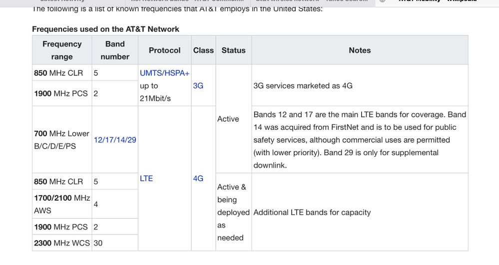The height and width of the screenshot is (265, 499).
Task: Click the '3G services marketed as 4G' note
Action: (303, 85)
